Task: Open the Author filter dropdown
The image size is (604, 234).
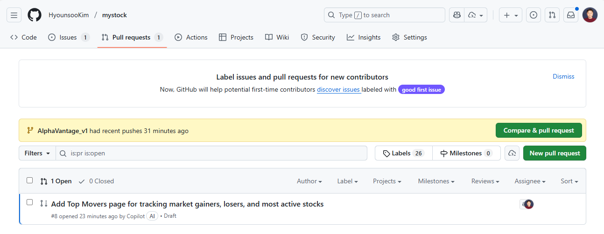Action: click(x=309, y=181)
